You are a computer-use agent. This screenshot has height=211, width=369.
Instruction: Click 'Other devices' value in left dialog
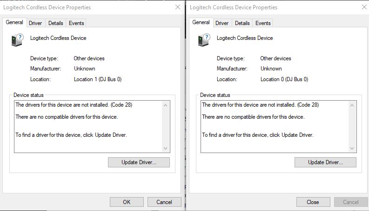pos(89,58)
